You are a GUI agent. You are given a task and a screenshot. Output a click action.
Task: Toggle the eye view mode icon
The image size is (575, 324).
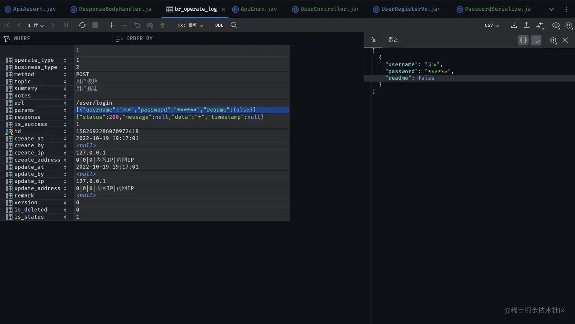coord(556,25)
